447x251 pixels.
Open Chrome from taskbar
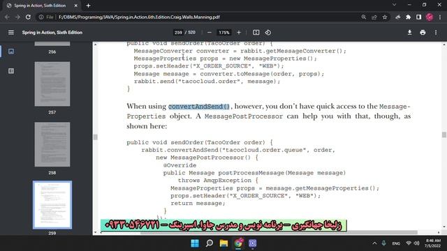click(238, 243)
